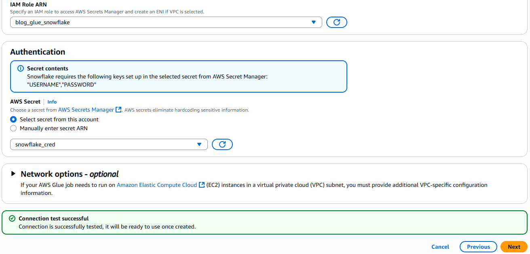Image resolution: width=530 pixels, height=254 pixels.
Task: Go back with the Previous button
Action: coord(478,247)
